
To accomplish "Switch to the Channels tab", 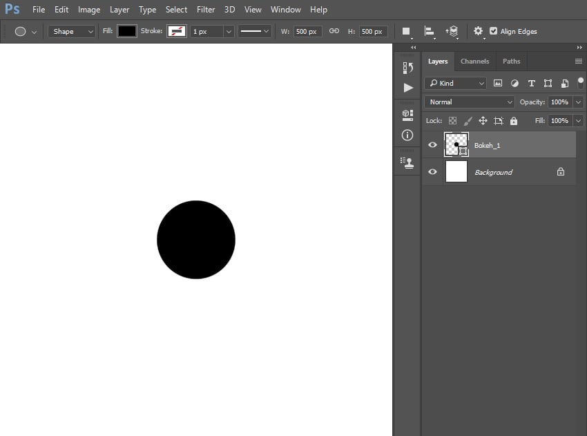I will coord(474,61).
